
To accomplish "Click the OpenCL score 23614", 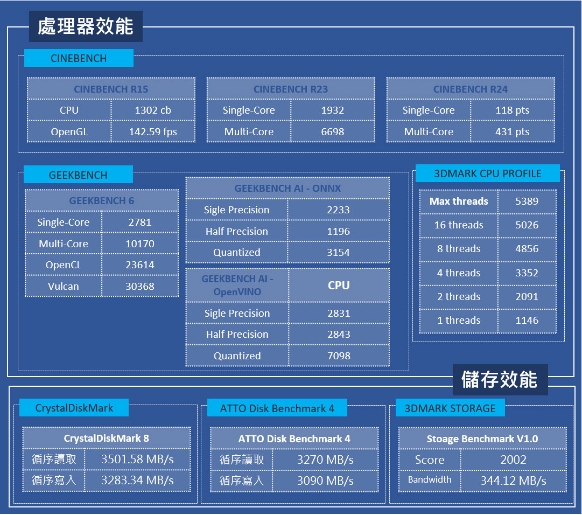I will tap(139, 265).
